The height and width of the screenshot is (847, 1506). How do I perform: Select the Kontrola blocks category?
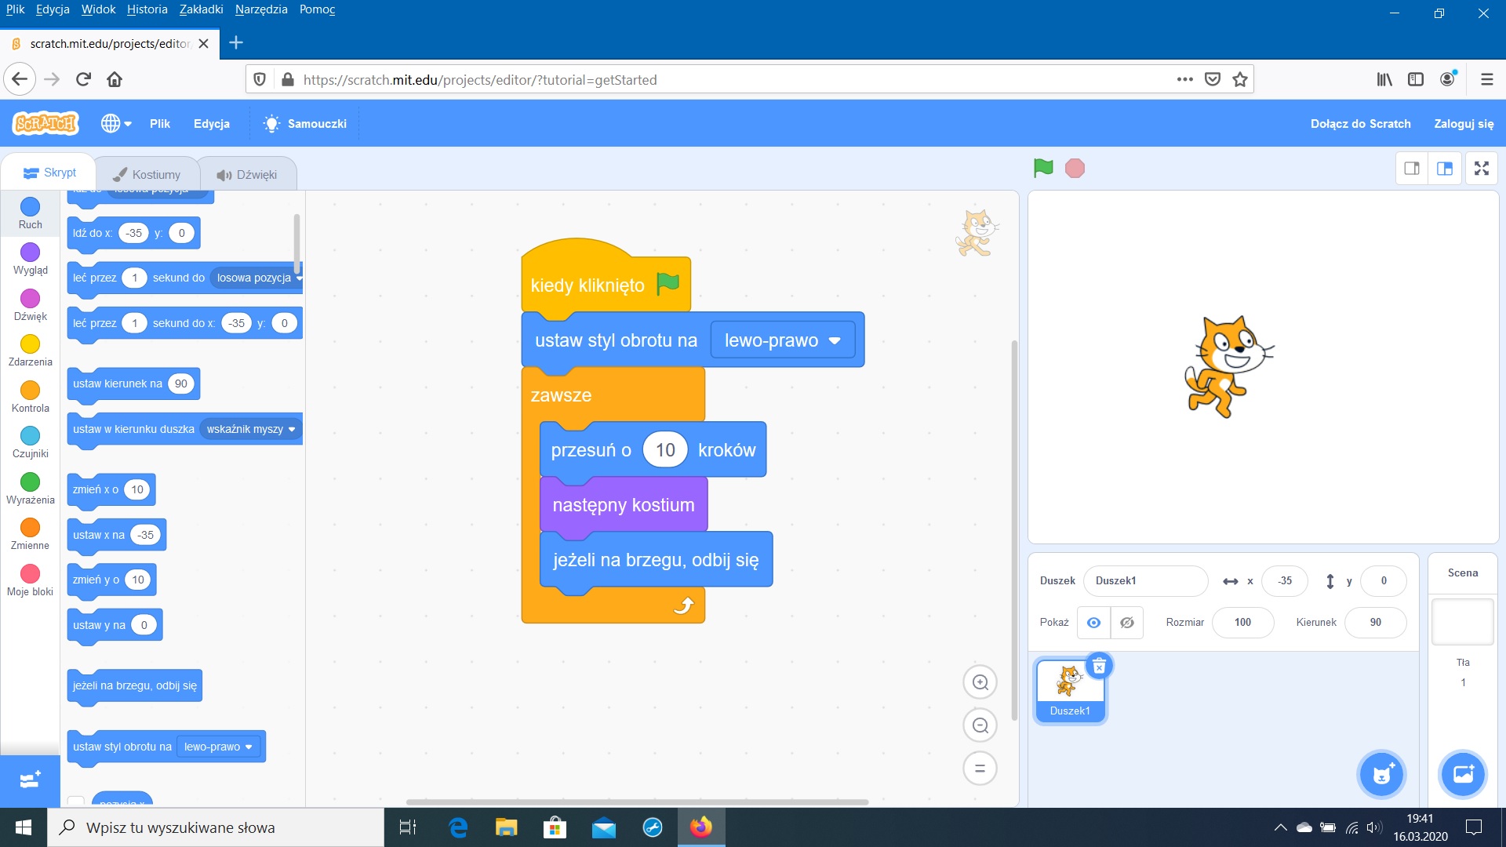pyautogui.click(x=30, y=397)
